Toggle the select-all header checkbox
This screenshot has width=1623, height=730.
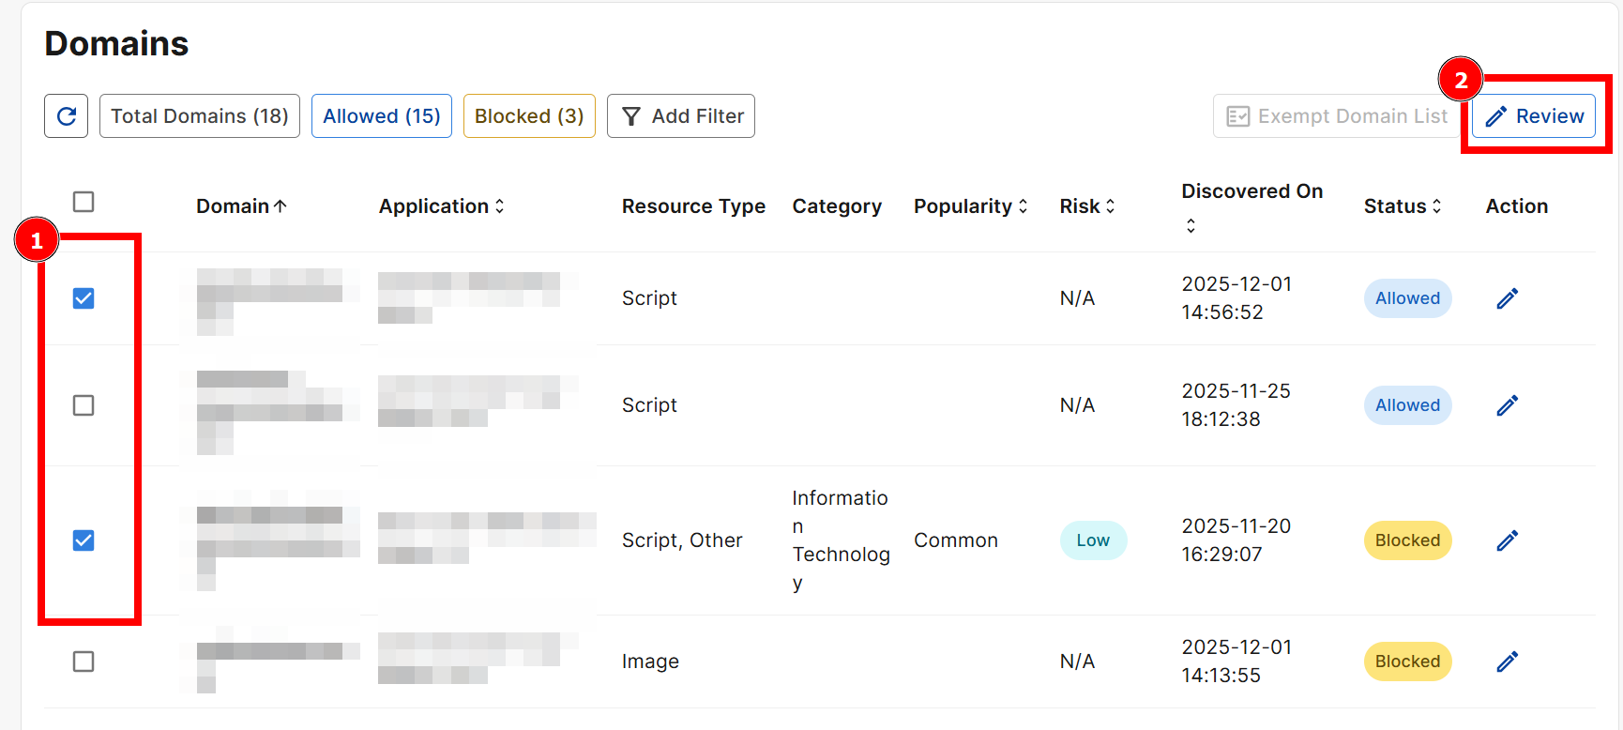83,202
